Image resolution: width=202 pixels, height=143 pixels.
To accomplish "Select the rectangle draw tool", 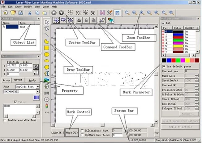I will tap(46, 48).
